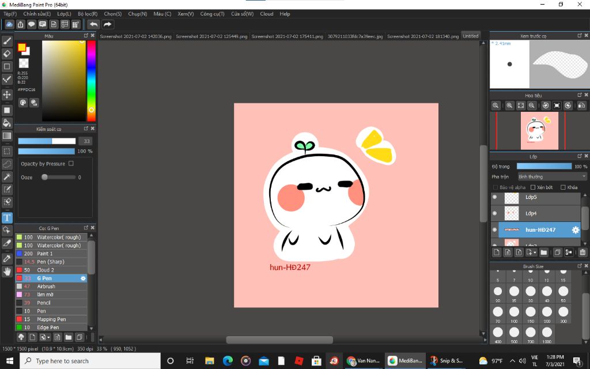Activate the rectangular Select tool
Image resolution: width=590 pixels, height=369 pixels.
[7, 152]
